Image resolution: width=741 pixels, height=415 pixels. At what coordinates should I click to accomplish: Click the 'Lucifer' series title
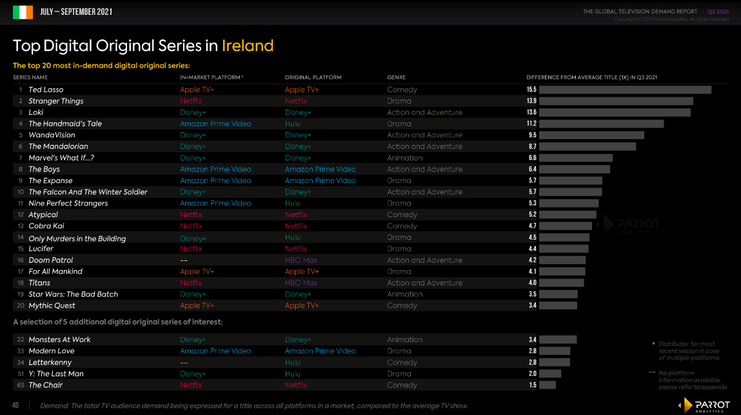41,249
